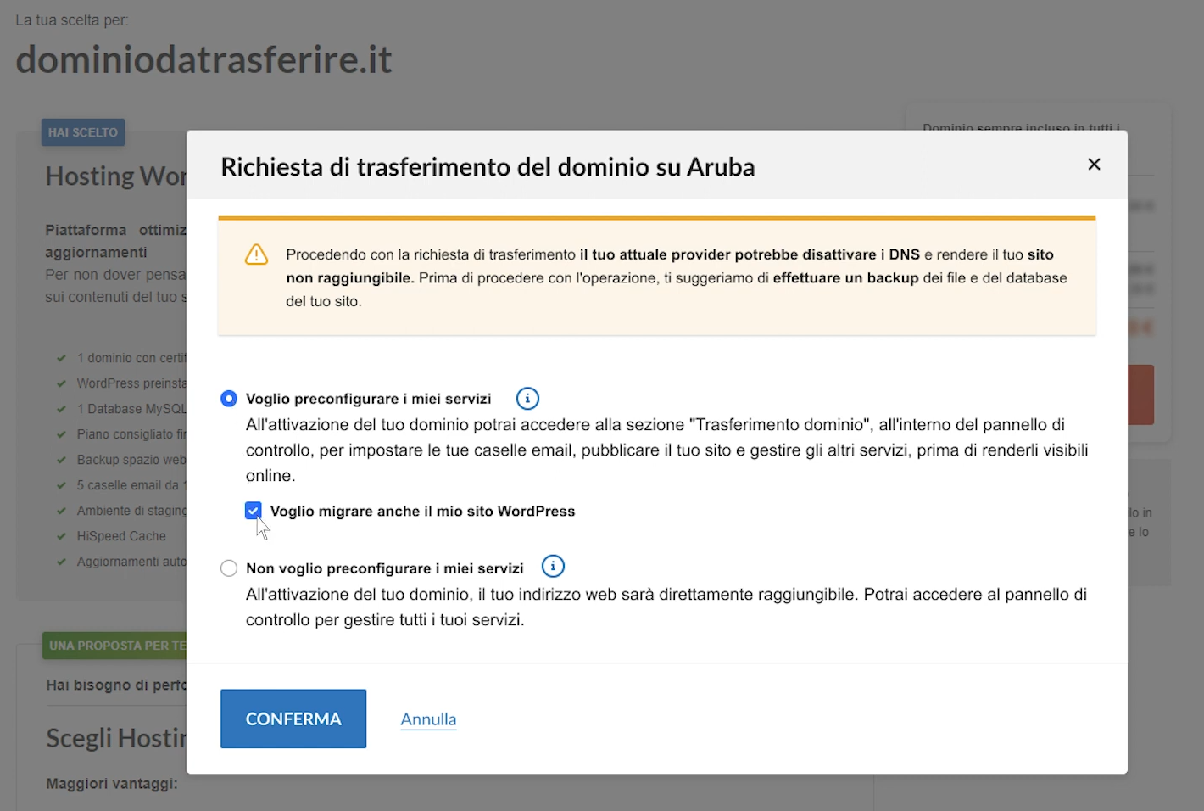The image size is (1204, 811).
Task: Click checkmark beside "HiSpeed Cache"
Action: coord(61,536)
